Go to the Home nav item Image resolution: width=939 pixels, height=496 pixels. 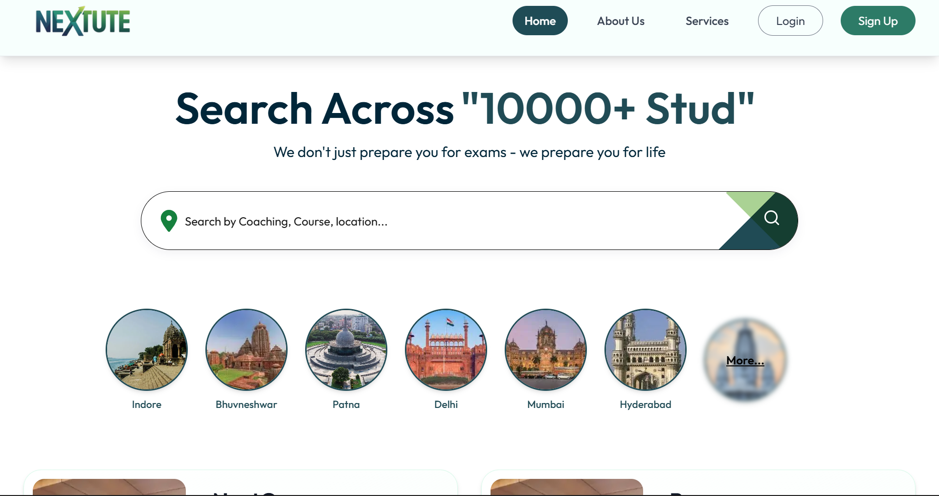click(540, 21)
